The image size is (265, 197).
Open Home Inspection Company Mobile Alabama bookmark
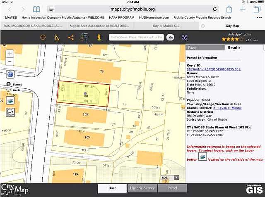(63, 17)
